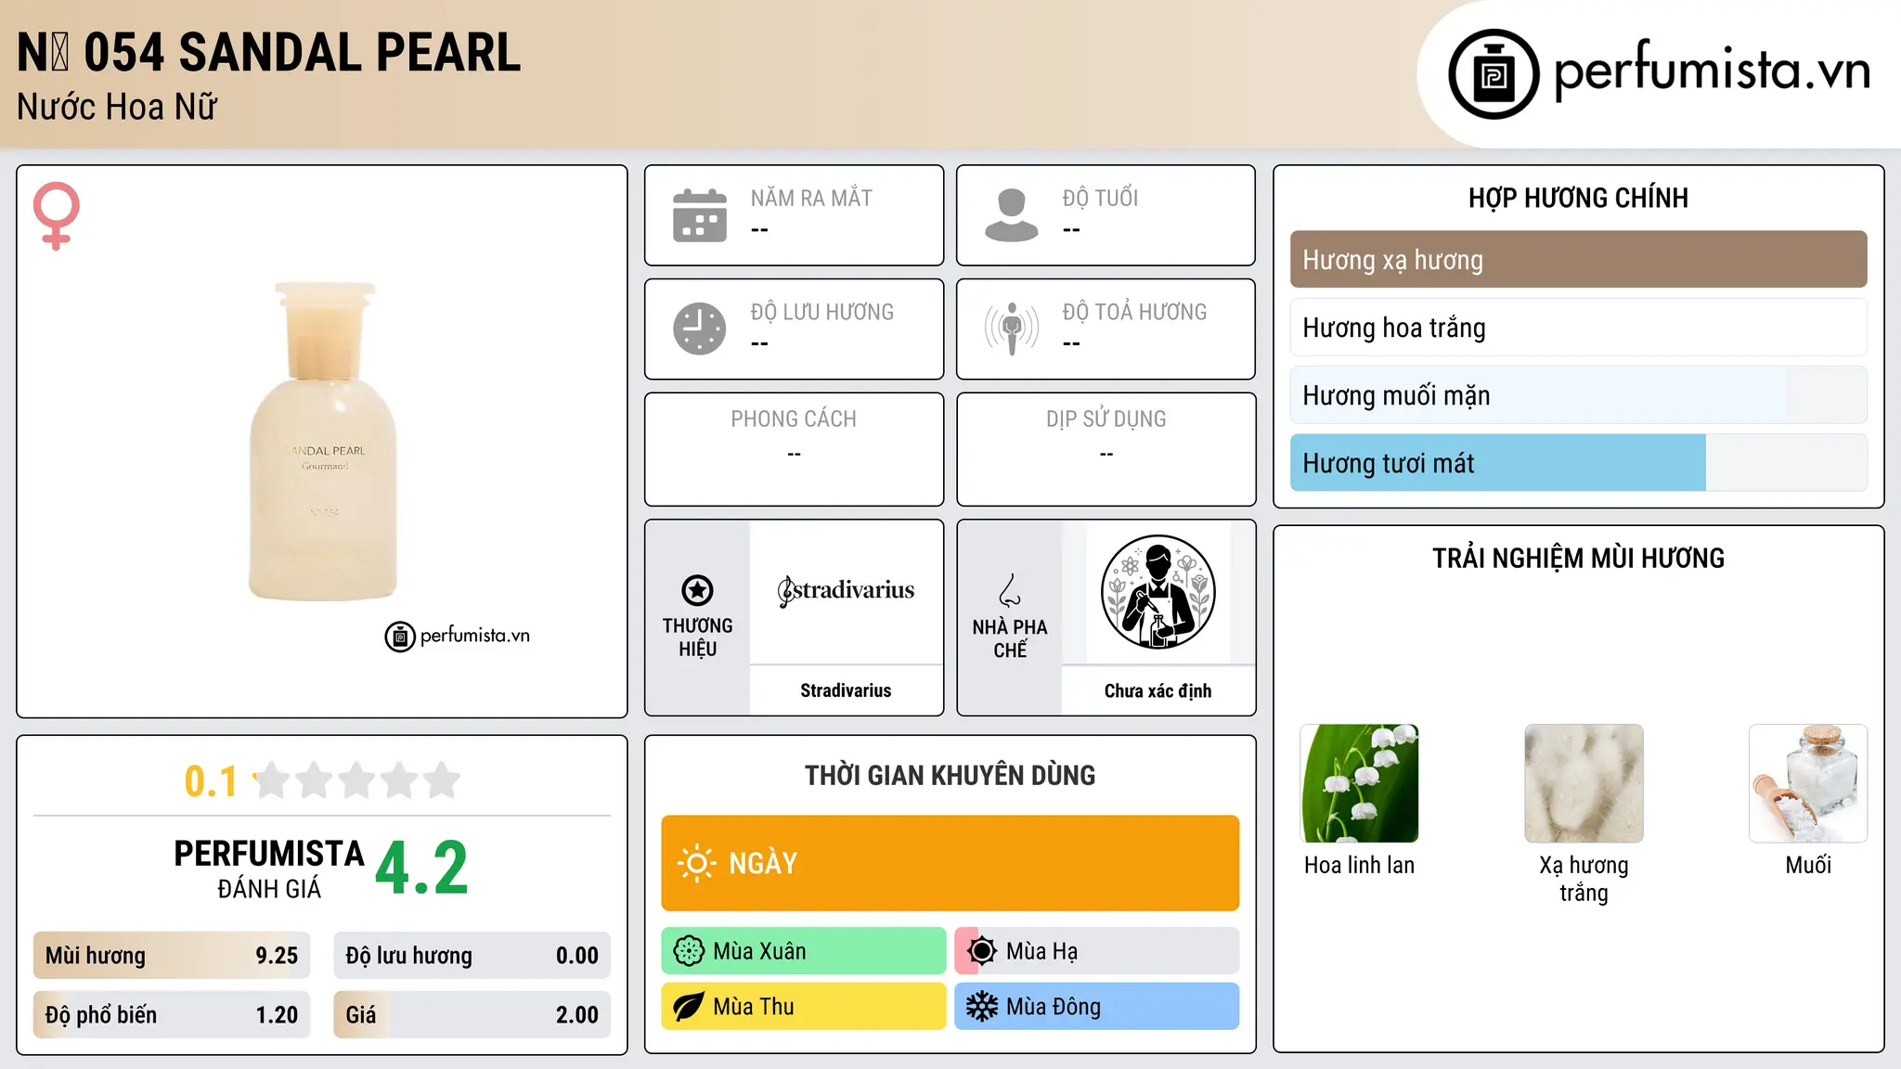Click the flower icon for Mùa Xuân
Image resolution: width=1901 pixels, height=1069 pixels.
coord(689,951)
